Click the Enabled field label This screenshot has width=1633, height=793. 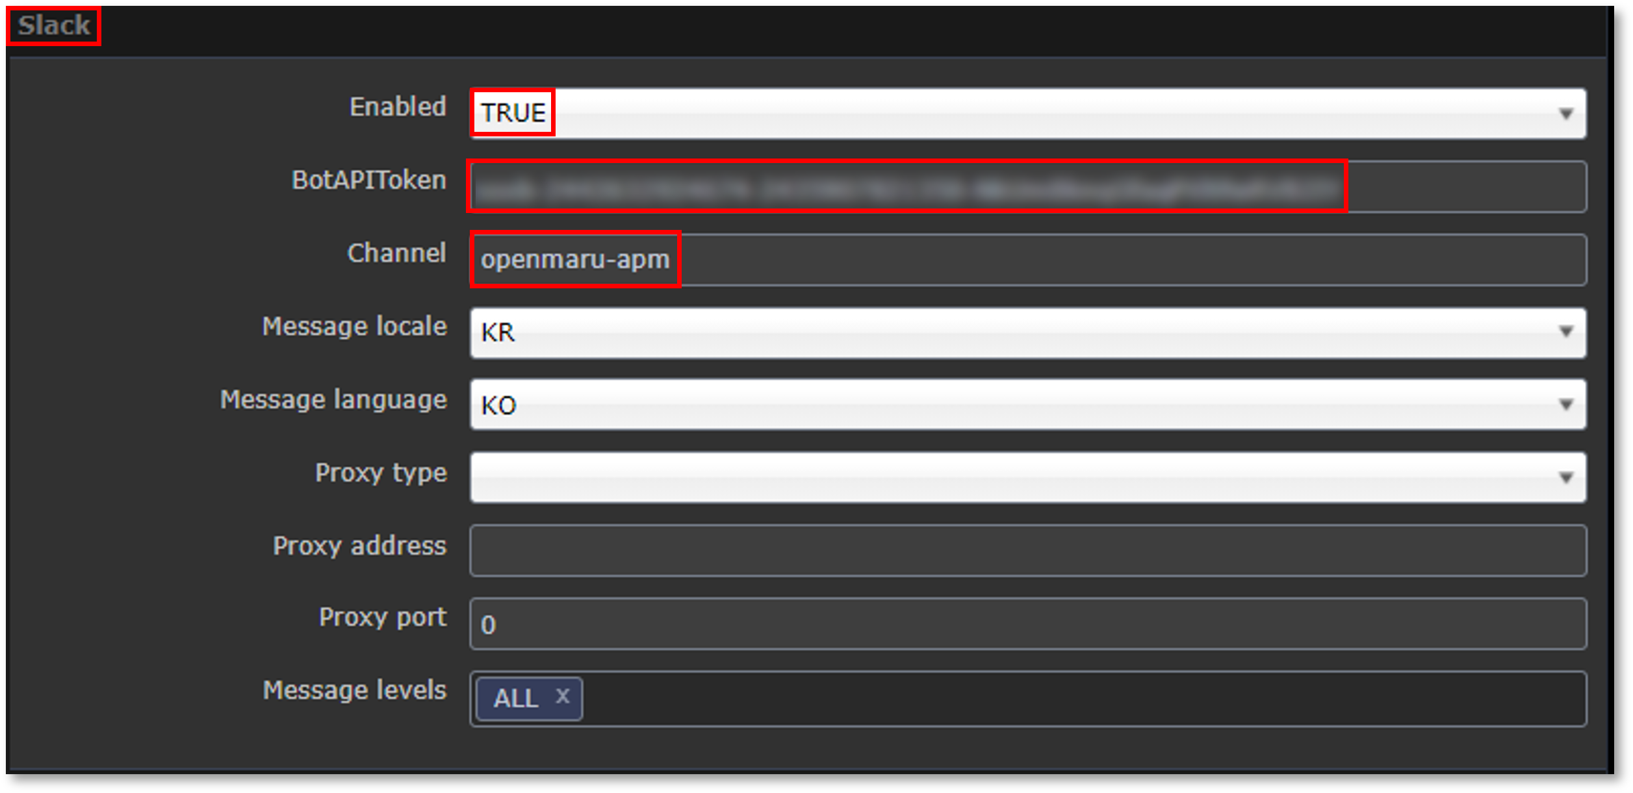pyautogui.click(x=398, y=107)
